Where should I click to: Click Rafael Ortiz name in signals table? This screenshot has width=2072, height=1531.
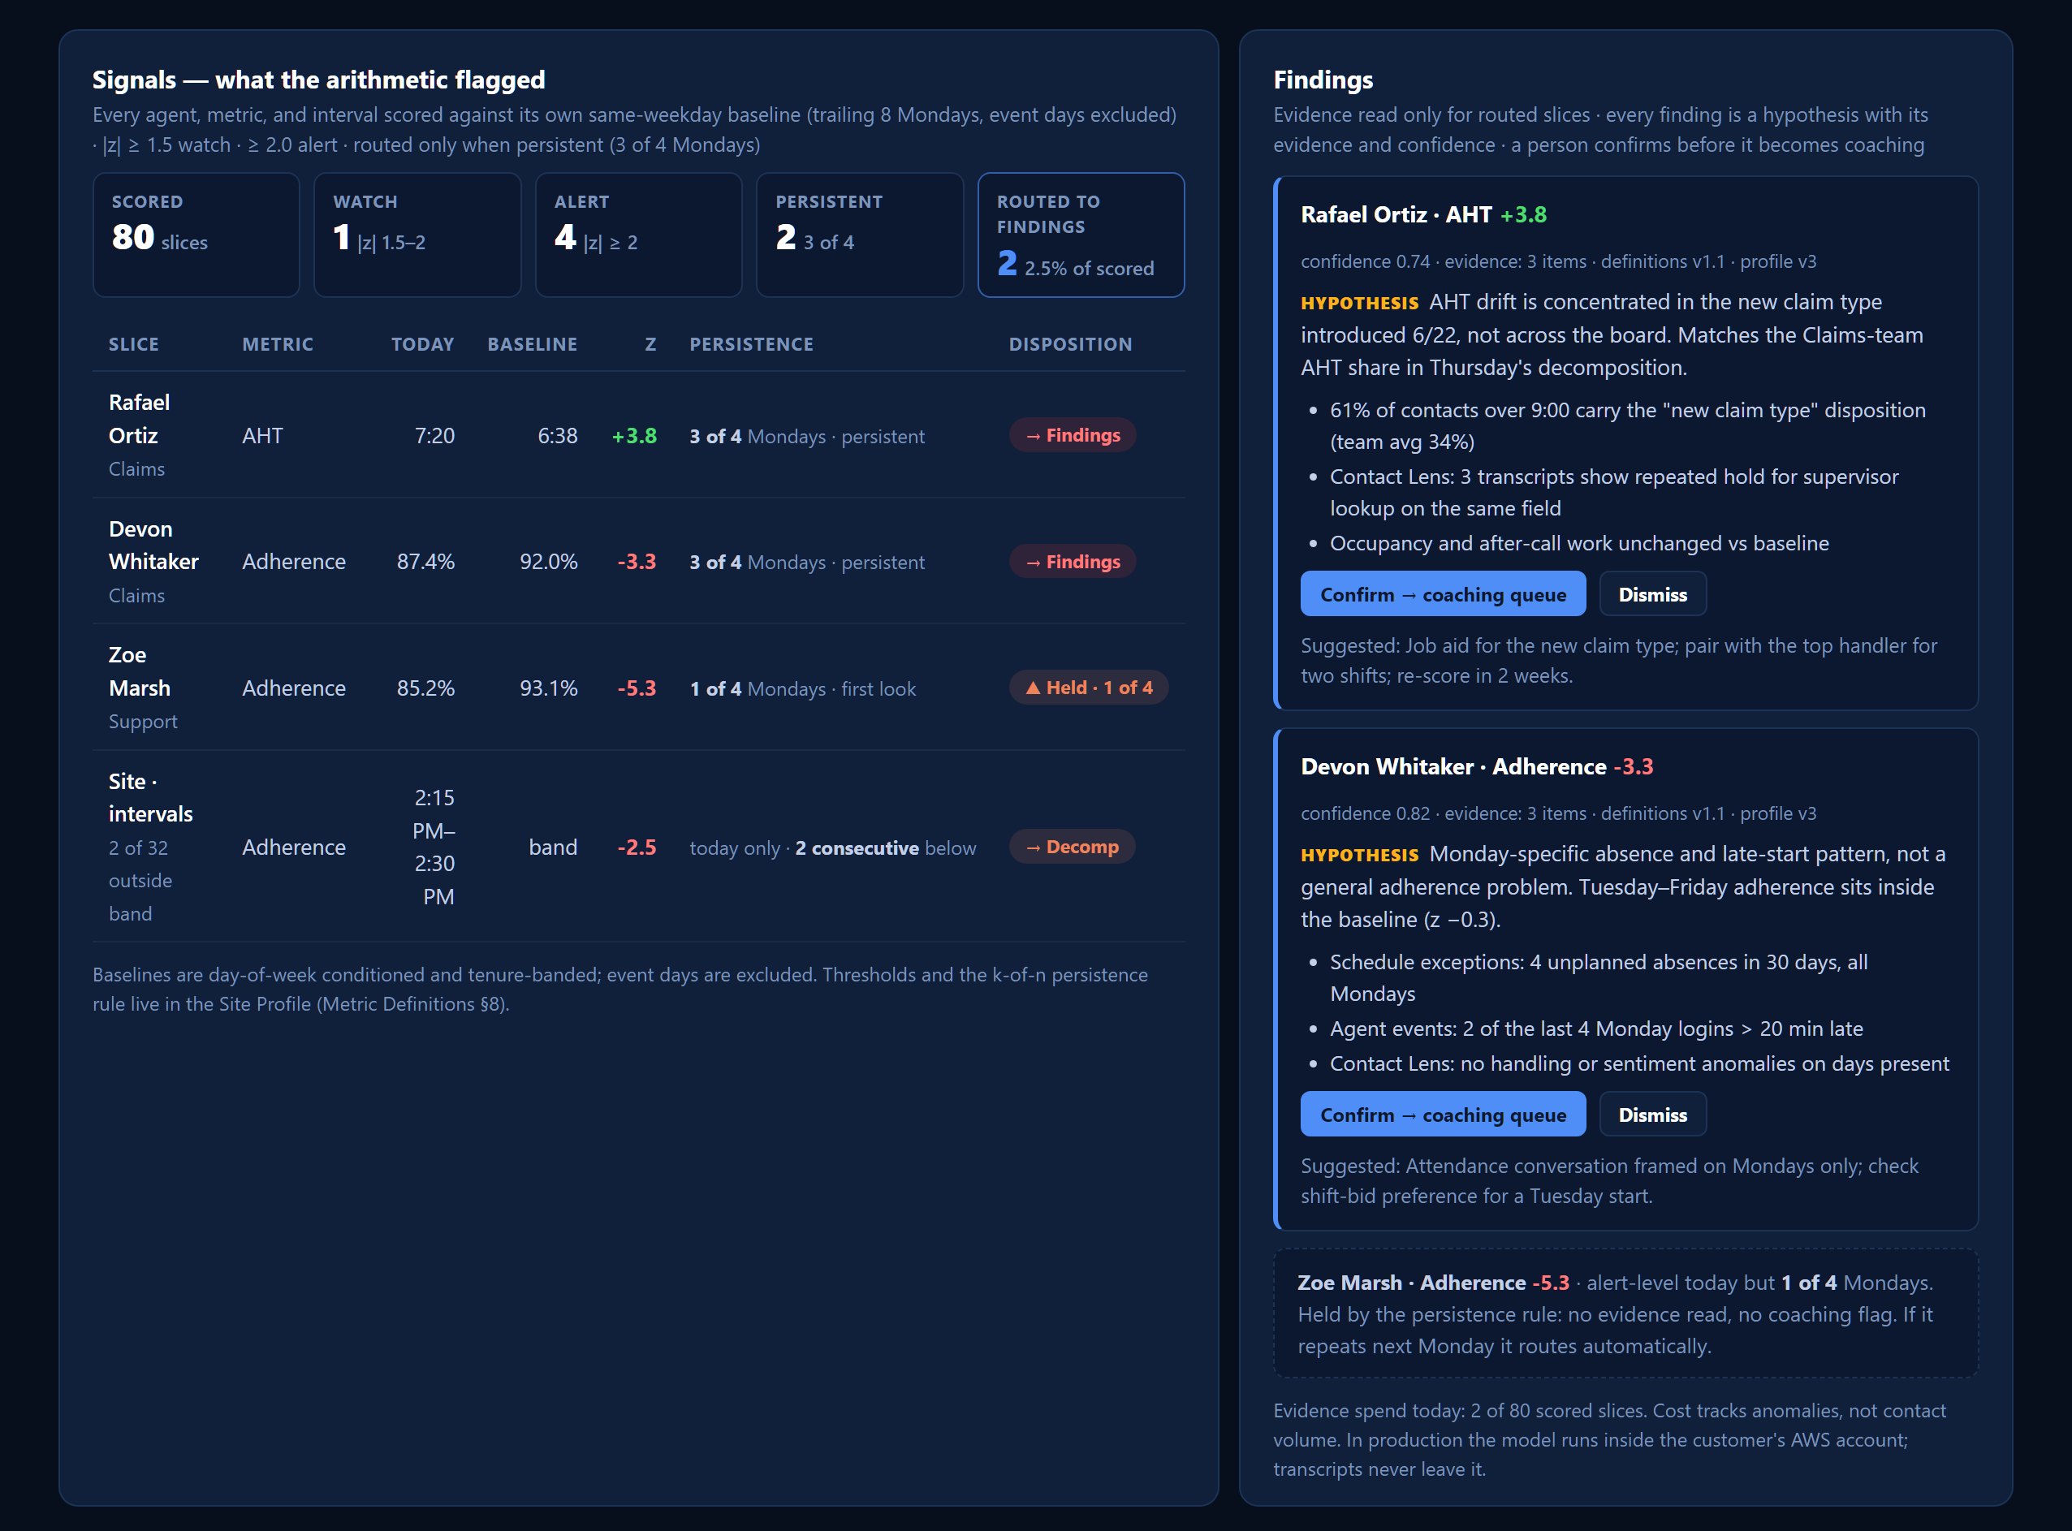click(x=139, y=419)
